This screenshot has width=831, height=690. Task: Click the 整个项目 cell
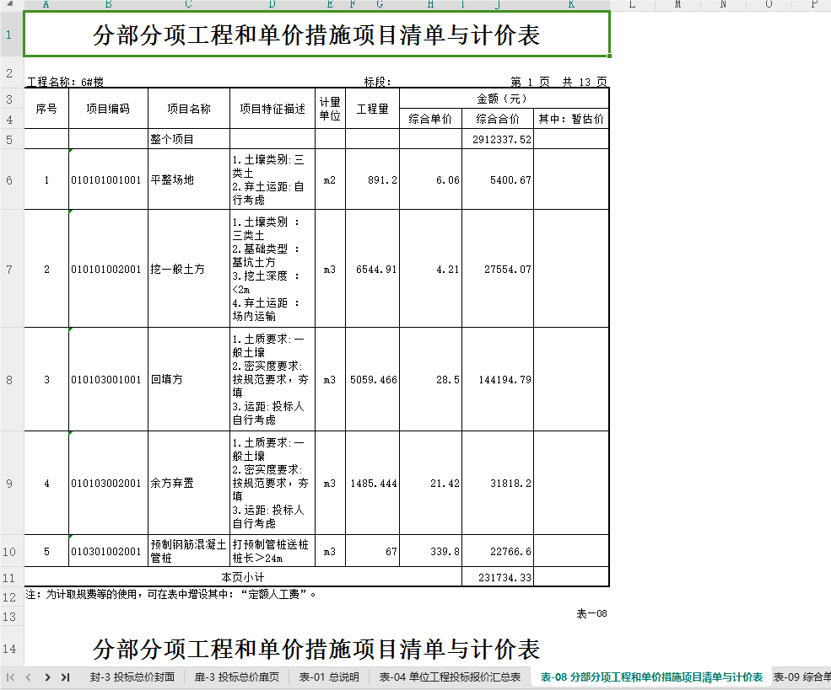click(x=189, y=139)
